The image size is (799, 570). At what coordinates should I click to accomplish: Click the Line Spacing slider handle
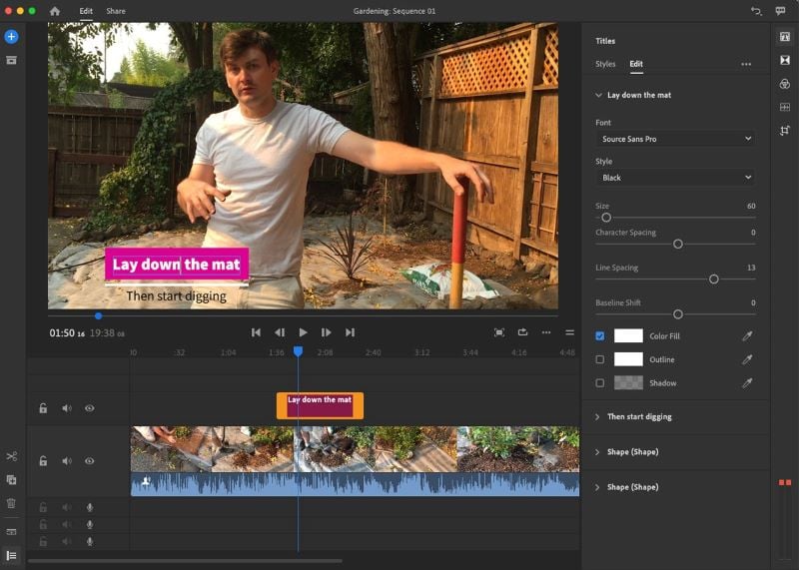714,280
